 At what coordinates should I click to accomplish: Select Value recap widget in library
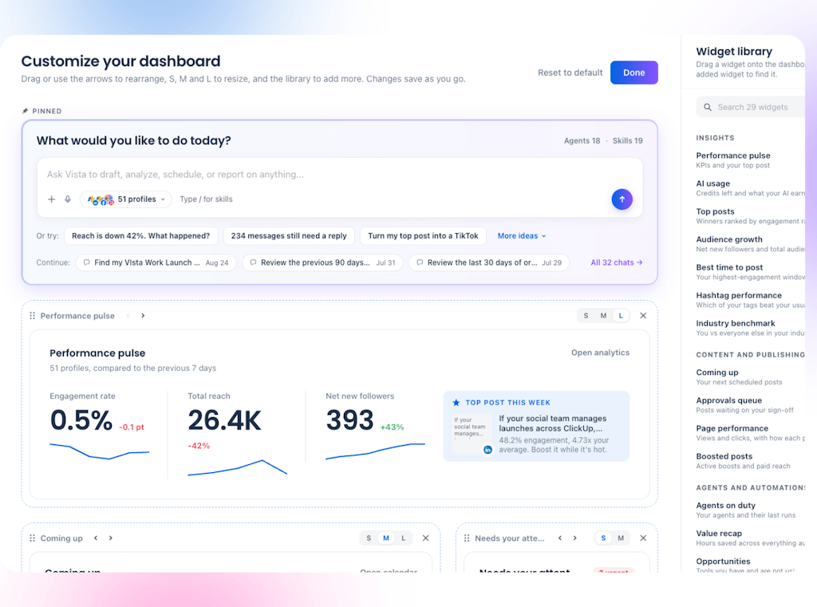750,538
